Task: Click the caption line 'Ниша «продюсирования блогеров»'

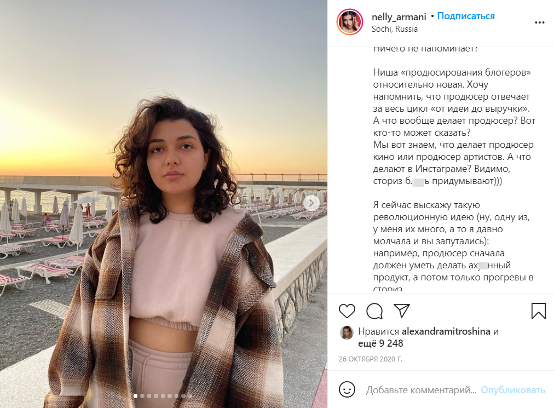Action: (x=452, y=72)
